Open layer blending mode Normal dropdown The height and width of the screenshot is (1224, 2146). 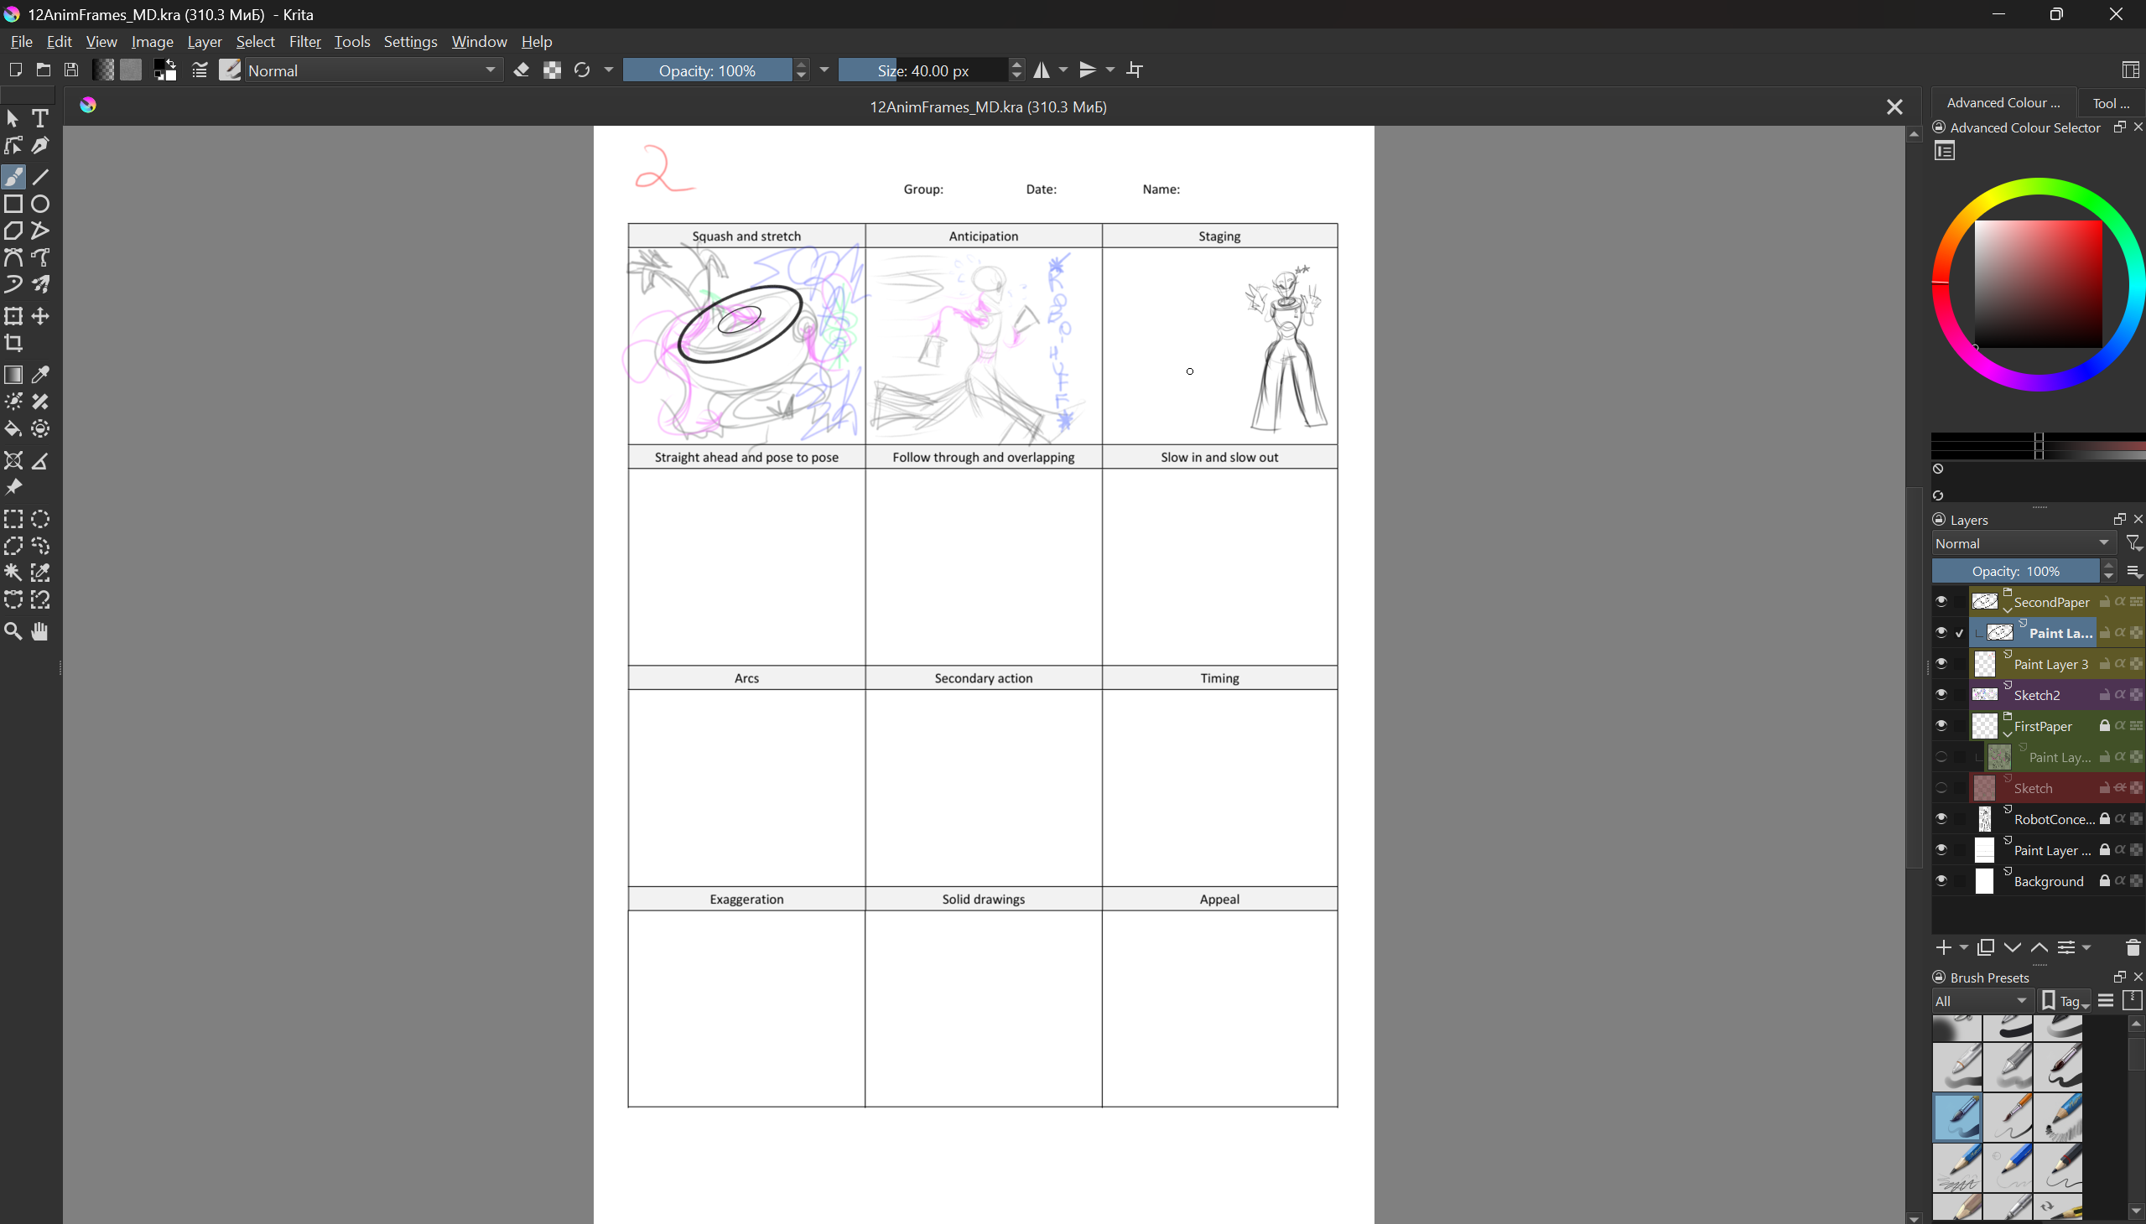point(2023,543)
